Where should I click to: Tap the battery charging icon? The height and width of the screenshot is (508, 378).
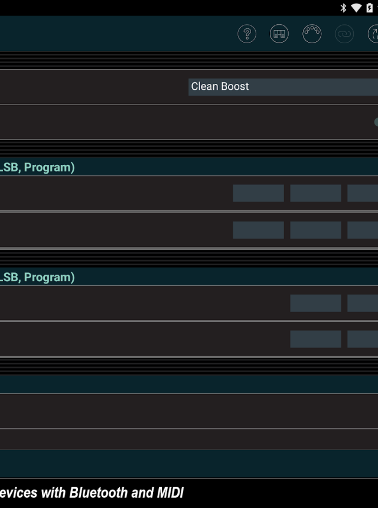coord(370,8)
